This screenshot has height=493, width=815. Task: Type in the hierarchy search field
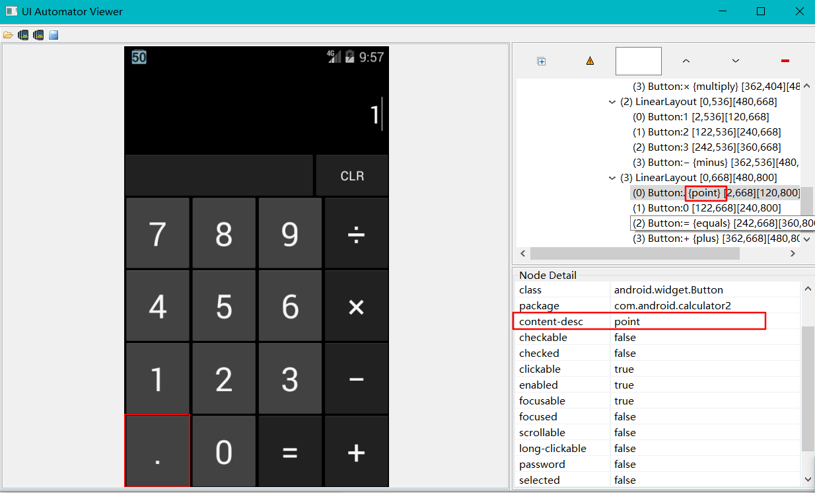pos(638,60)
